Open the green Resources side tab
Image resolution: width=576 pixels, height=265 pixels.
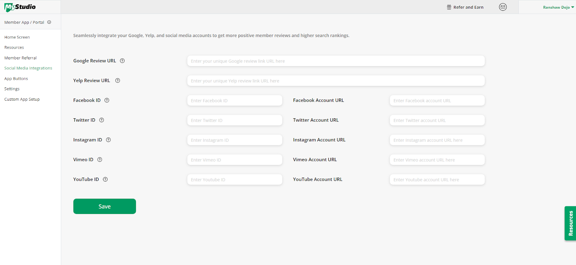pyautogui.click(x=570, y=223)
